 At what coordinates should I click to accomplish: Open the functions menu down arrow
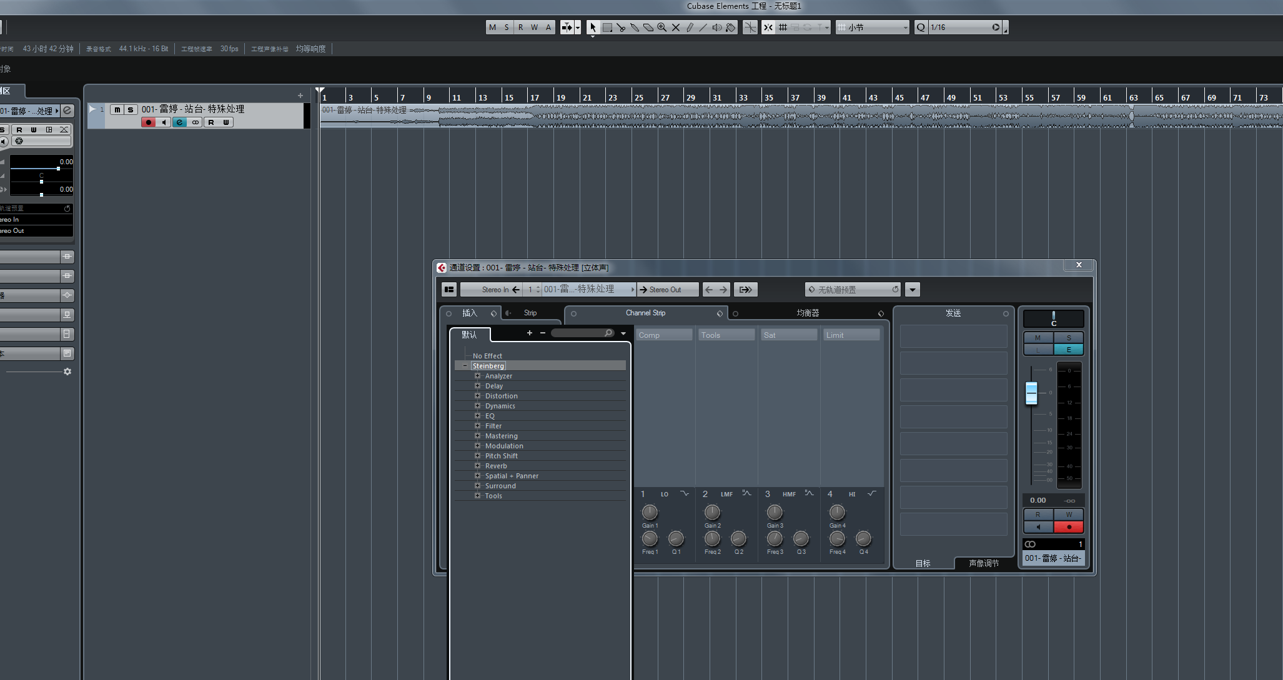pyautogui.click(x=913, y=290)
